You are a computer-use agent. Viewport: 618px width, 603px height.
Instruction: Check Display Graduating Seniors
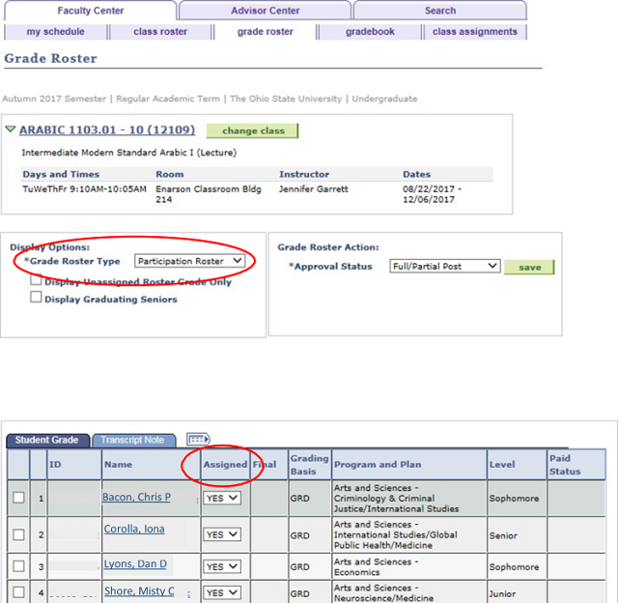pyautogui.click(x=36, y=297)
